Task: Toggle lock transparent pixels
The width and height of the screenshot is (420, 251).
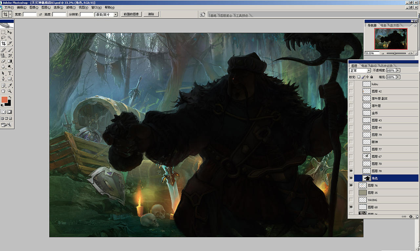Action: click(x=359, y=77)
